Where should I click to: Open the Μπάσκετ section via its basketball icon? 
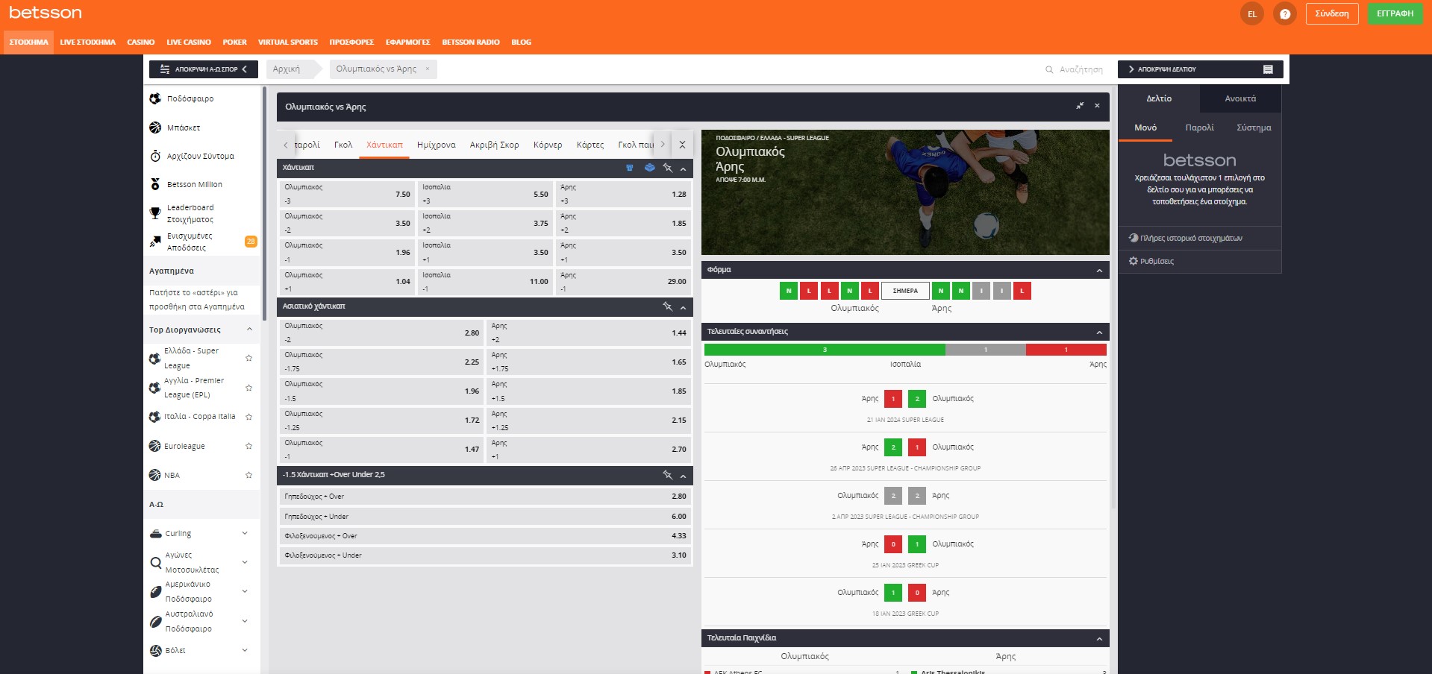(156, 127)
